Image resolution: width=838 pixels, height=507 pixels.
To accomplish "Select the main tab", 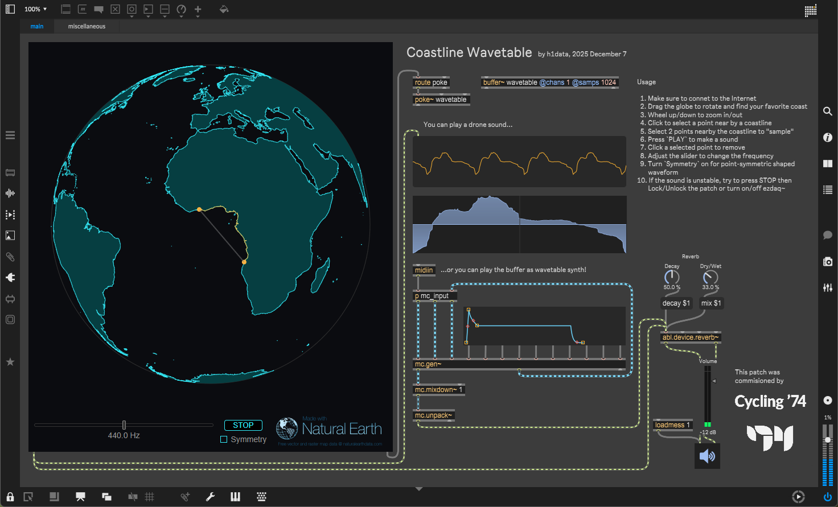I will pyautogui.click(x=37, y=26).
